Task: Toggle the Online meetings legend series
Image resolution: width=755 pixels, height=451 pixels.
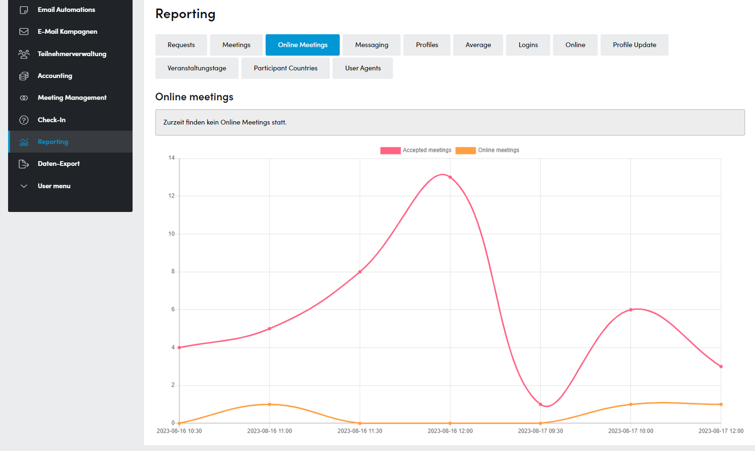Action: pos(487,150)
